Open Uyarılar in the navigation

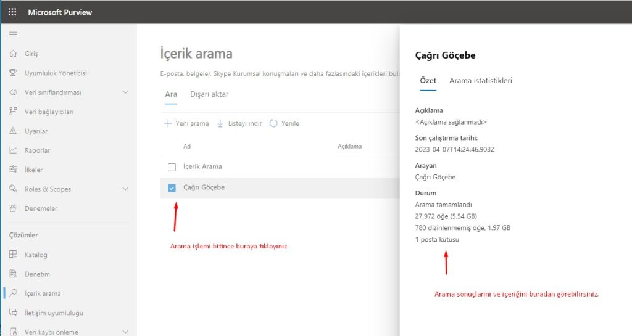click(x=36, y=131)
